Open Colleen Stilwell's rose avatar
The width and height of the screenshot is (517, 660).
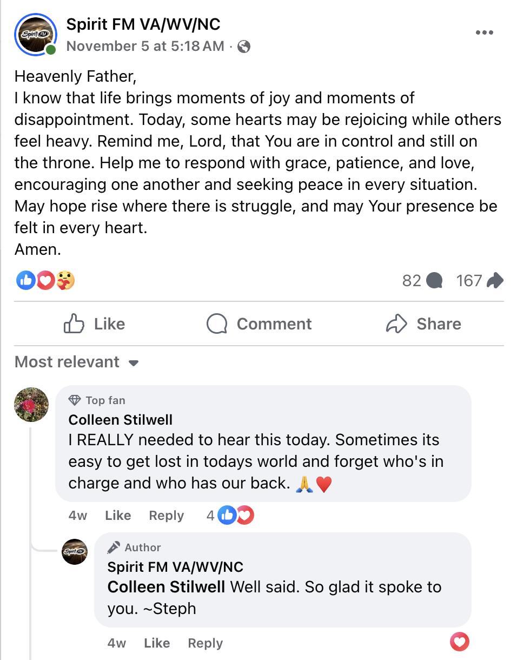click(x=32, y=404)
